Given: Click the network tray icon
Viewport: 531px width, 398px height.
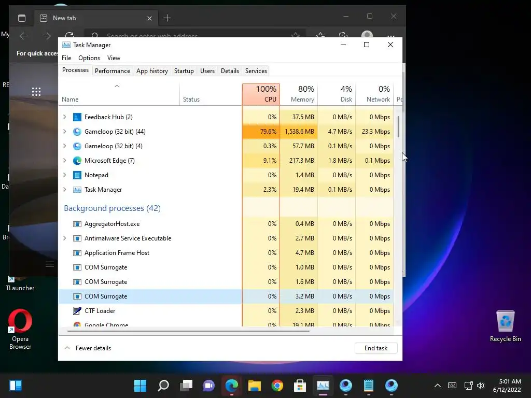Looking at the screenshot, I should click(x=469, y=386).
